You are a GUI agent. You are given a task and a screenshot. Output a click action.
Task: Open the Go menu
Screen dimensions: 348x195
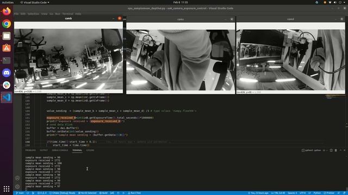click(51, 14)
